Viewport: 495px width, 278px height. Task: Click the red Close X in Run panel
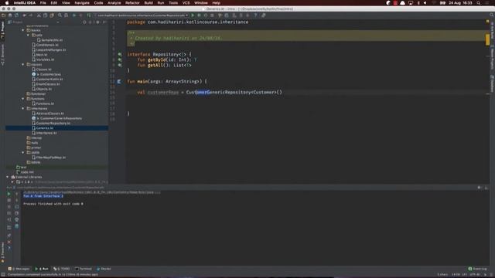point(9,242)
